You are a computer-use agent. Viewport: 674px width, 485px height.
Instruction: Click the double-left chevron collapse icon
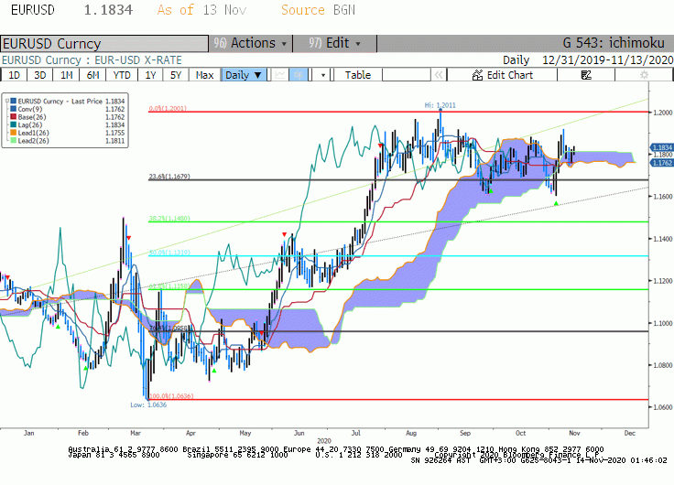coord(439,75)
